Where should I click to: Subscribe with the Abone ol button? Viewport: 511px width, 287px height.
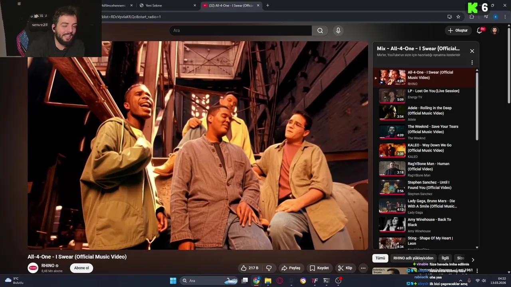81,268
